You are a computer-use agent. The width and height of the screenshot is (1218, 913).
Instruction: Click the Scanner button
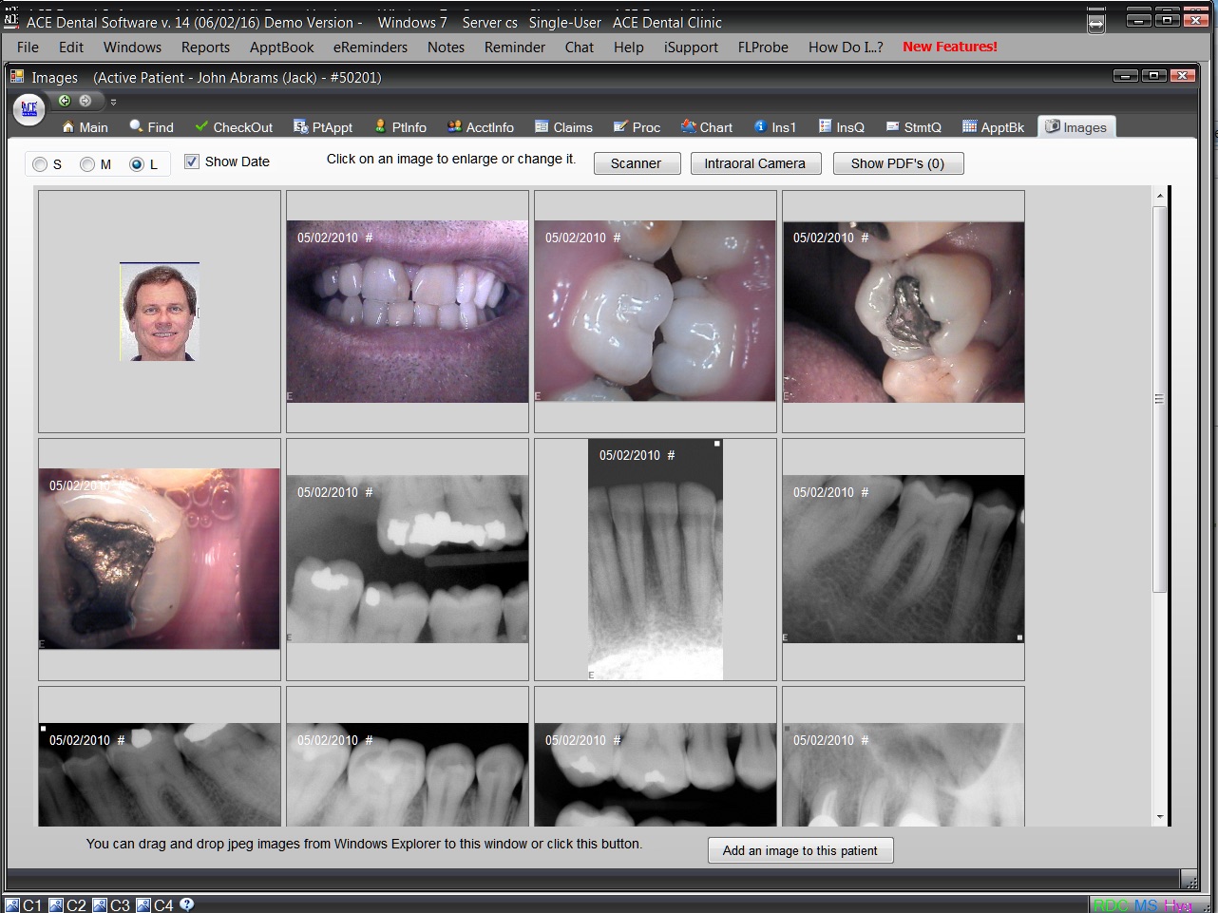coord(637,163)
